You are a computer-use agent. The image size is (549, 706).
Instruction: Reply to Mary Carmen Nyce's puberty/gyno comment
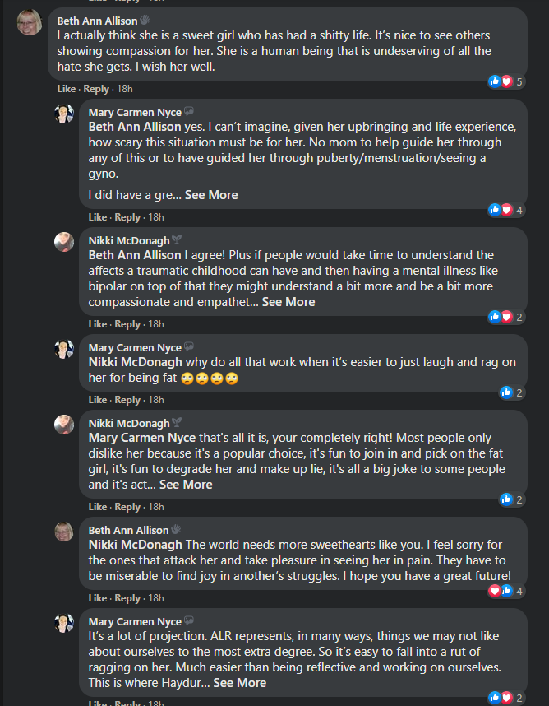click(x=127, y=217)
